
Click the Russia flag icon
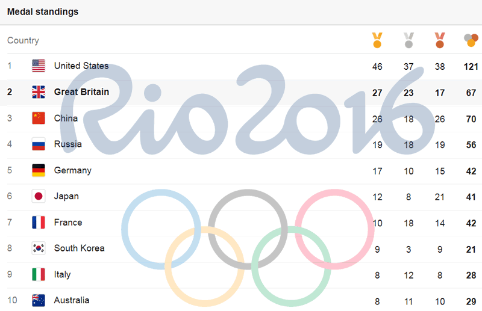click(39, 144)
